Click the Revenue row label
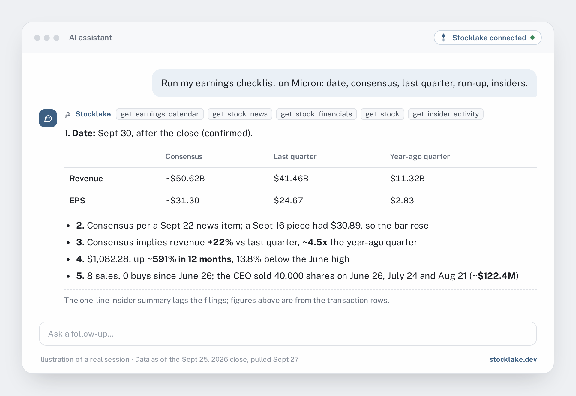 click(86, 178)
